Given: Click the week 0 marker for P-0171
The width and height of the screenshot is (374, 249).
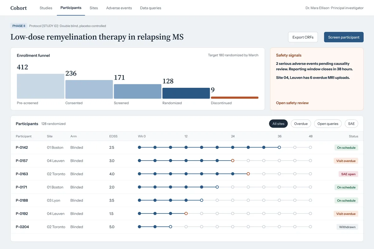Looking at the screenshot, I should click(139, 187).
